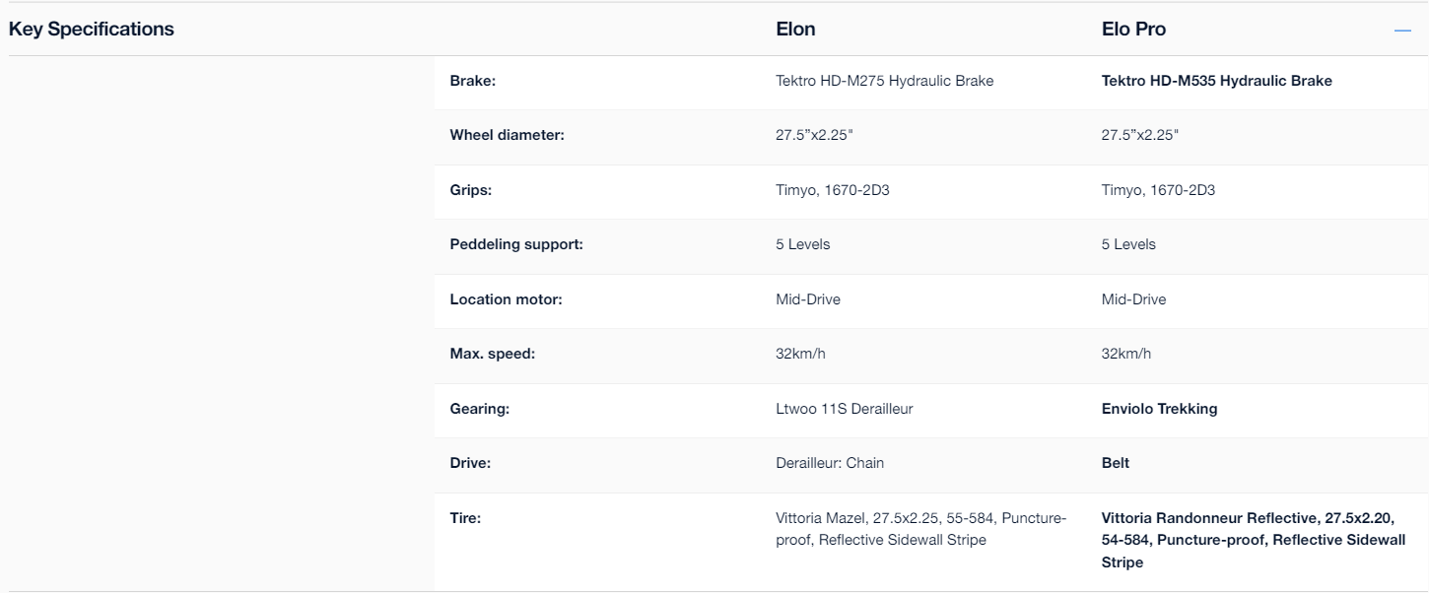Collapse the Key Specifications section minus icon

tap(1402, 31)
